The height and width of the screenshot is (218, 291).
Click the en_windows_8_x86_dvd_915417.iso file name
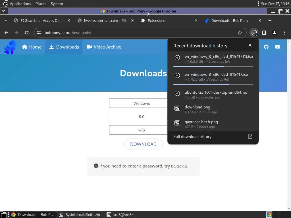[216, 75]
